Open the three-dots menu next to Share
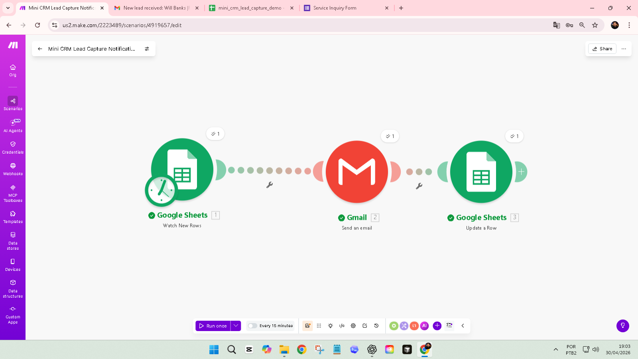Screen dimensions: 638x359 coord(624,49)
